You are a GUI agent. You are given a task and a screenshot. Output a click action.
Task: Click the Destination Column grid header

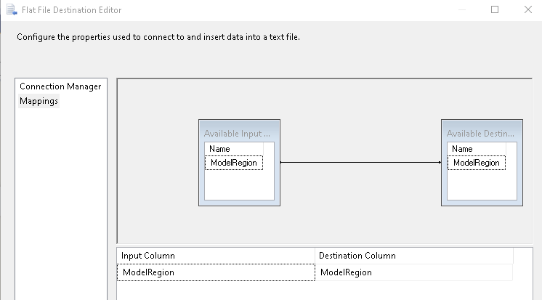pos(414,256)
